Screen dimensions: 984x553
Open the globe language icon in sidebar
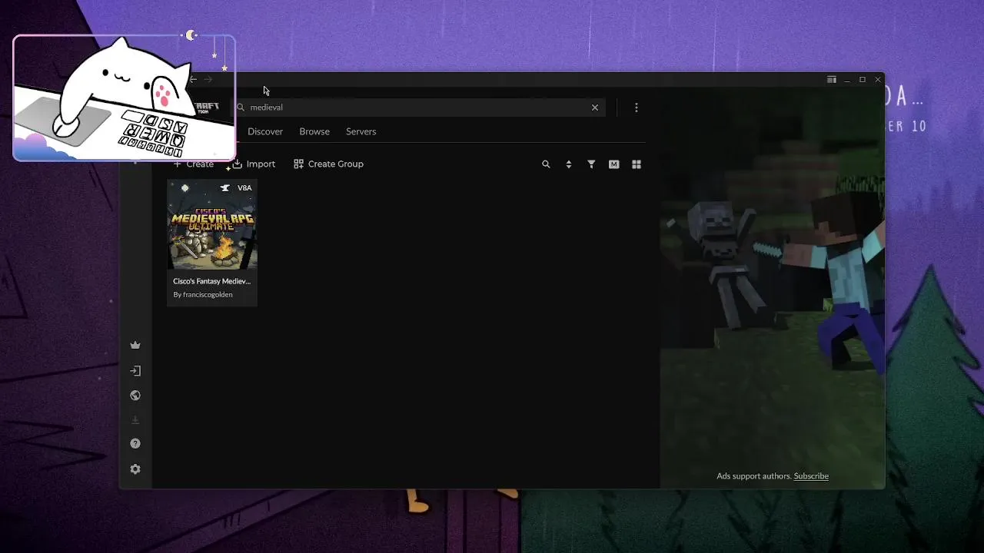(x=135, y=396)
